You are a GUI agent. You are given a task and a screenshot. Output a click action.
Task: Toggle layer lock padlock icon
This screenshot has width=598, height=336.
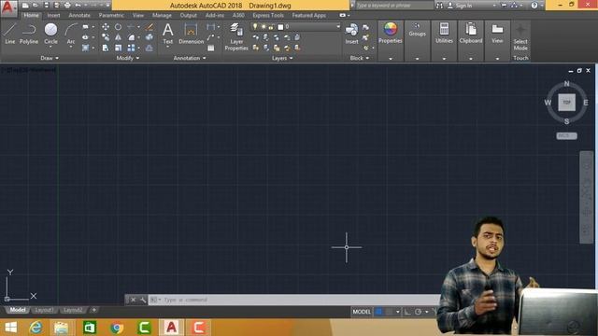coord(271,27)
